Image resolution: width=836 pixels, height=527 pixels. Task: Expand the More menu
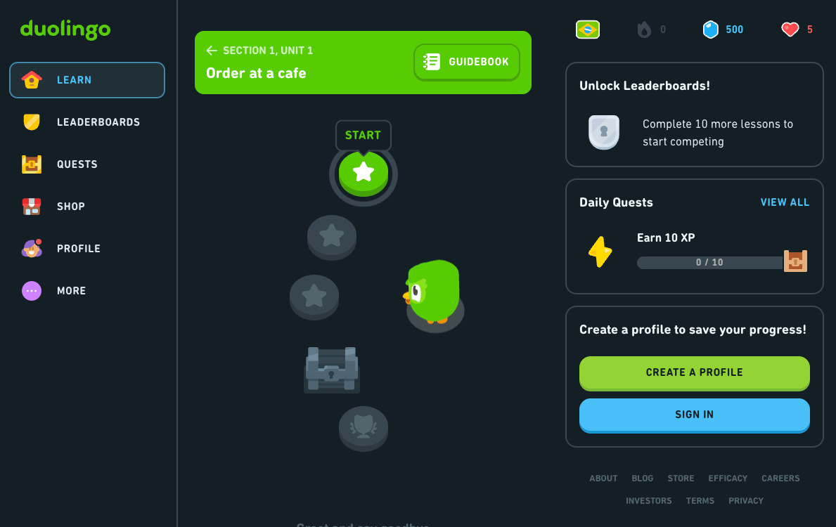(x=87, y=290)
